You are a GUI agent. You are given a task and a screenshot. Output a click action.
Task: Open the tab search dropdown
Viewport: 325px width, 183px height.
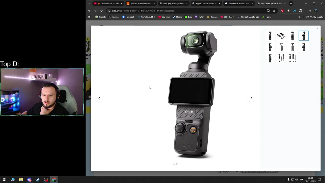[x=89, y=4]
